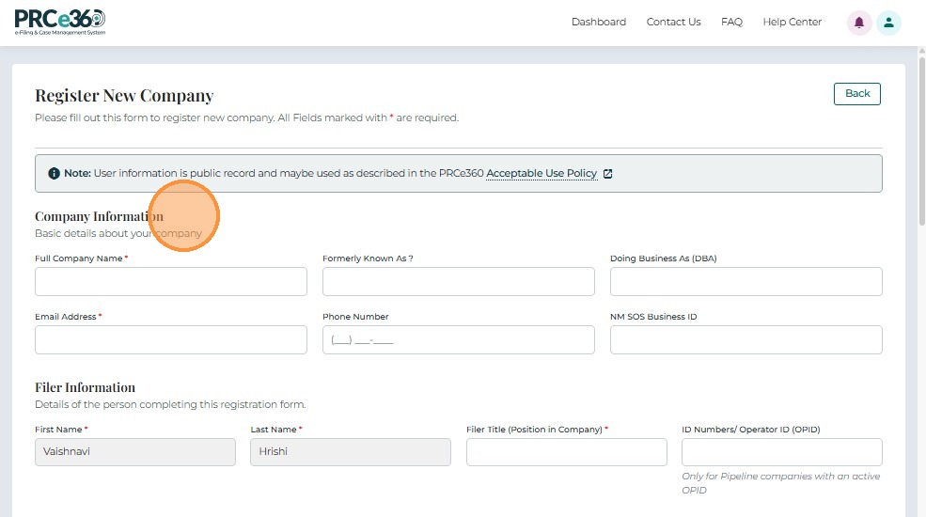The width and height of the screenshot is (926, 517).
Task: Select the Doing Business As input
Action: 746,282
